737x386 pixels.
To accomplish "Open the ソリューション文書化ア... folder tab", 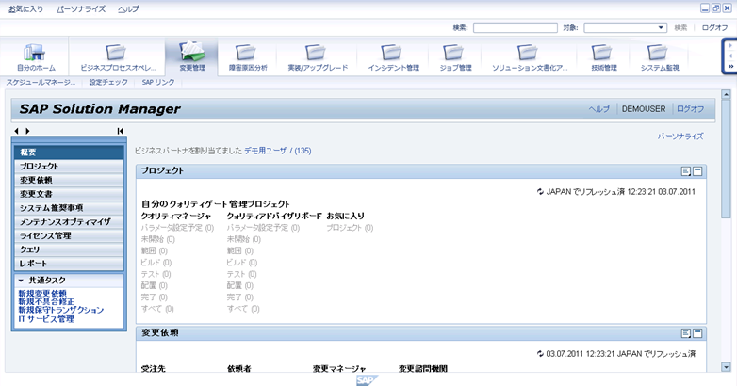I will tap(530, 56).
